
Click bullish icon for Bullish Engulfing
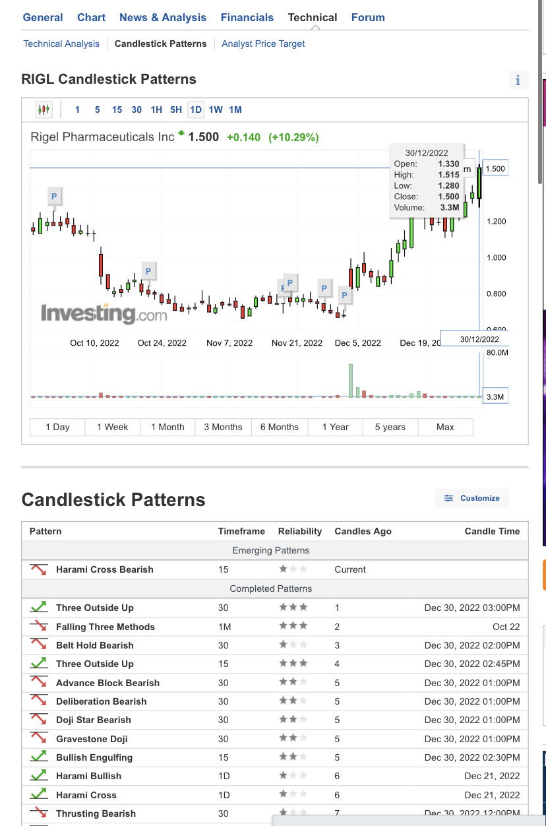(x=38, y=757)
